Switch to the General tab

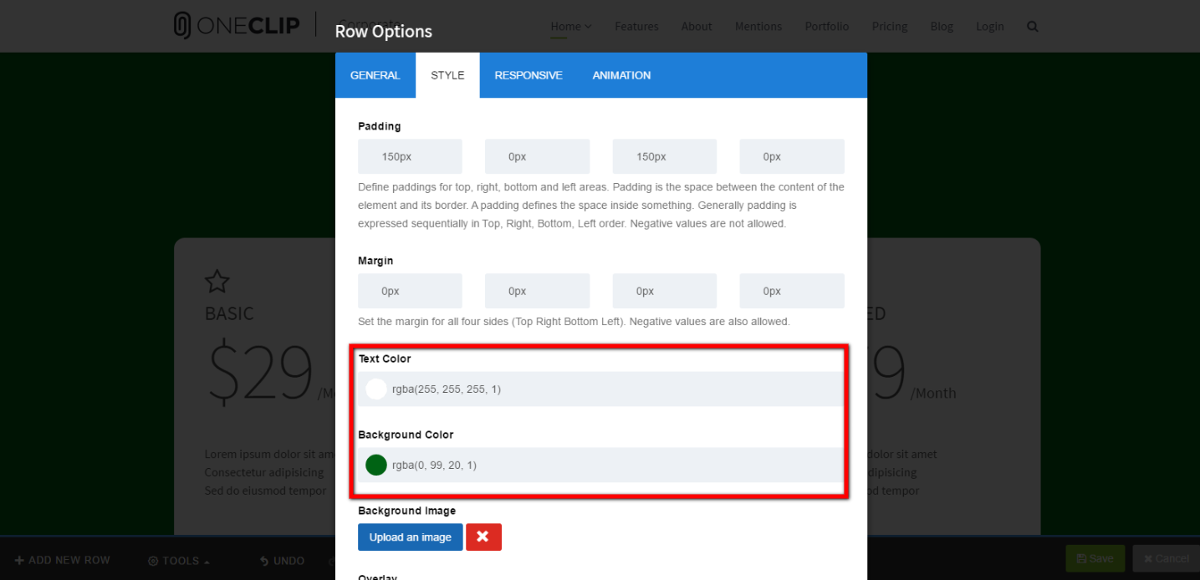(375, 75)
